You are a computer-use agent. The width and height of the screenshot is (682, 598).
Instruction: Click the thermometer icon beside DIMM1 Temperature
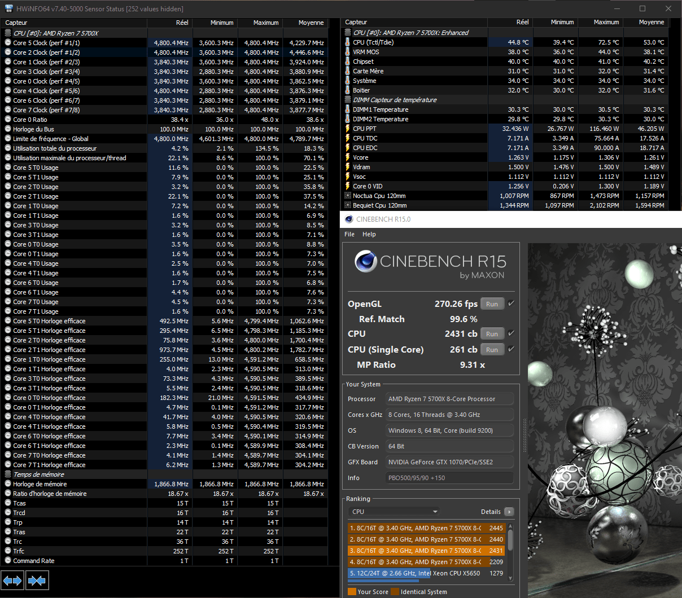(348, 109)
